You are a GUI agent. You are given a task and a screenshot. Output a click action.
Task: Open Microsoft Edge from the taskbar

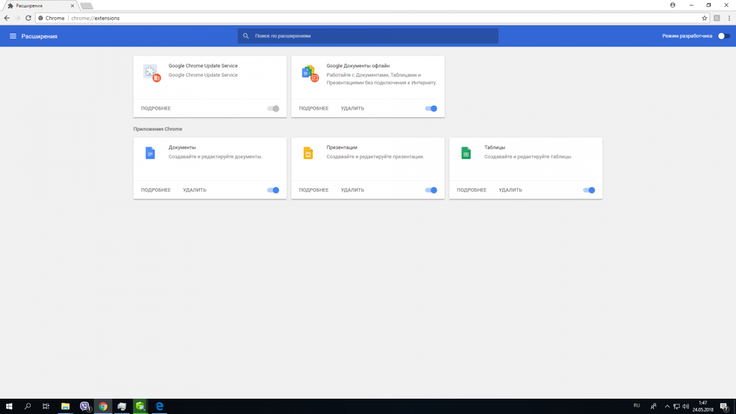(159, 406)
